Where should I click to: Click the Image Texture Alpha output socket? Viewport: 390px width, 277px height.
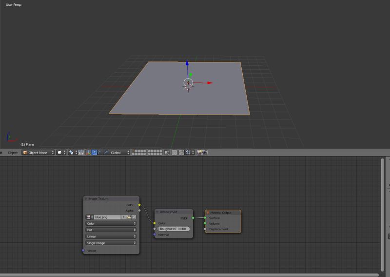(x=139, y=211)
